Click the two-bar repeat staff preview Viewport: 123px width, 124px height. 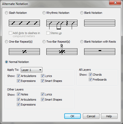(62, 50)
